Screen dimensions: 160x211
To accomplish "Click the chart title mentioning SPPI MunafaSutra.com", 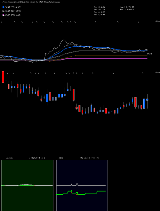I will [31, 2].
